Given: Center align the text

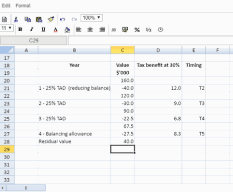Looking at the screenshot, I should click(90, 30).
